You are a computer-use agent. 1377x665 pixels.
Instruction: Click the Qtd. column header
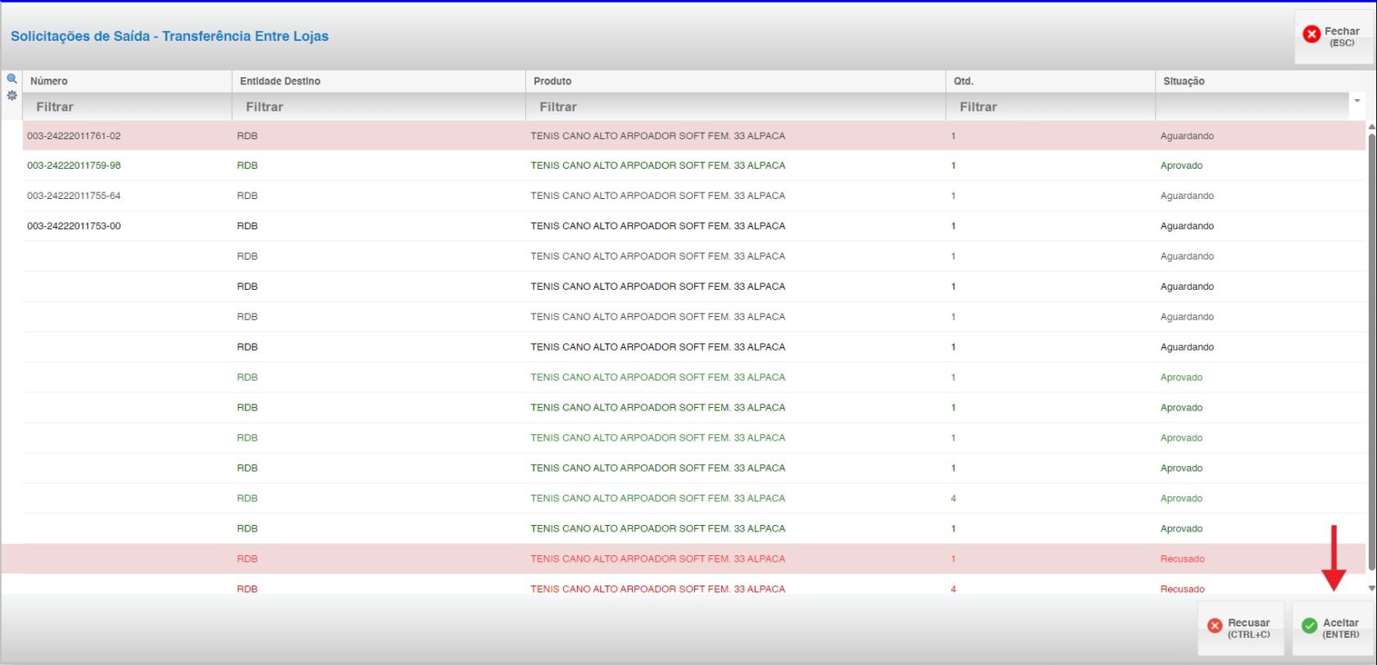click(963, 81)
